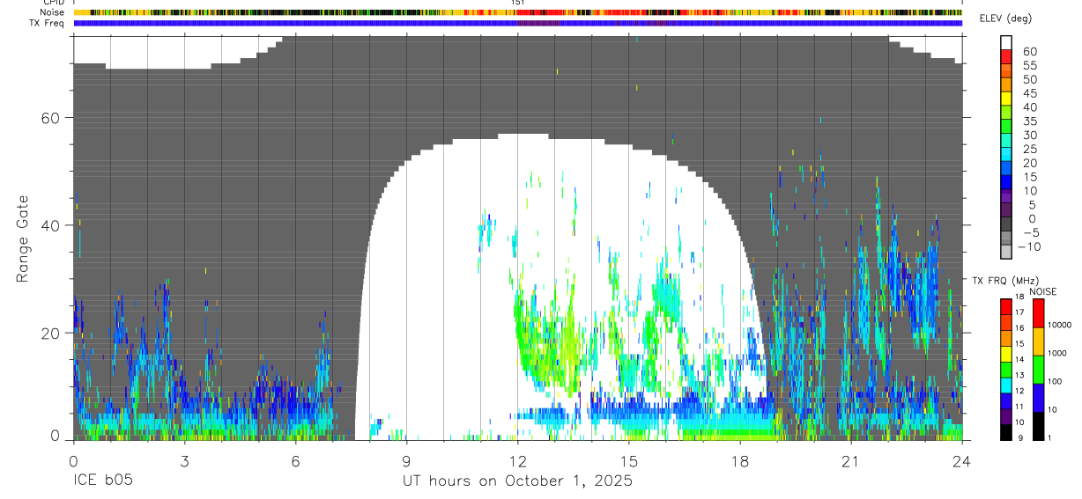Click the '12' tick on the UT hours axis
1082x499 pixels.
tap(517, 461)
